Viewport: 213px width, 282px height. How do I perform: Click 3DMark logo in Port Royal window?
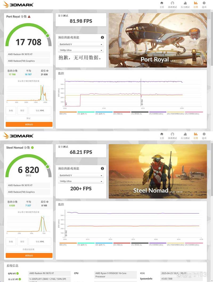pyautogui.click(x=18, y=5)
